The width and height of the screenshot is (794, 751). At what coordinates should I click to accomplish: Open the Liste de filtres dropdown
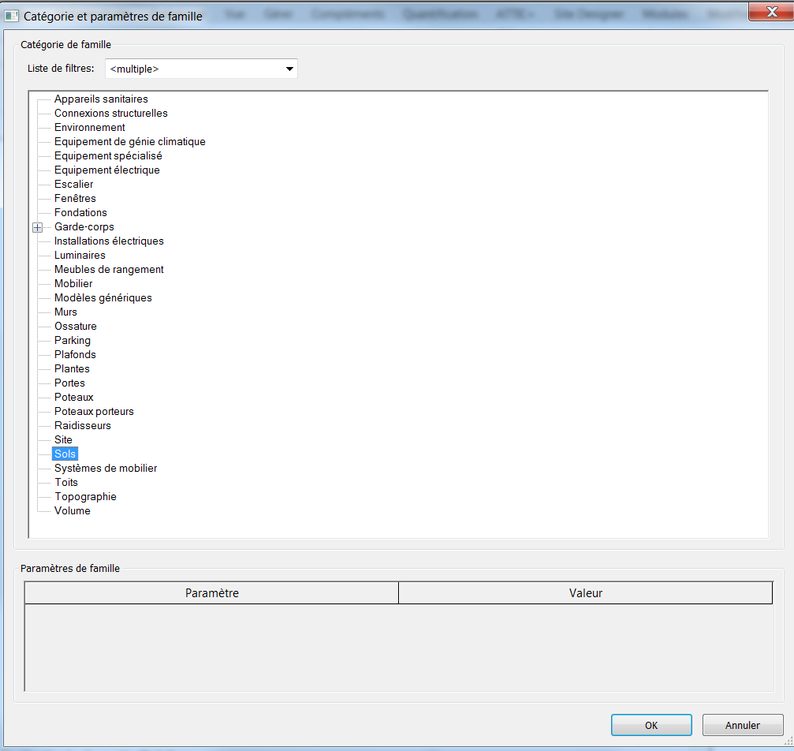tap(289, 69)
